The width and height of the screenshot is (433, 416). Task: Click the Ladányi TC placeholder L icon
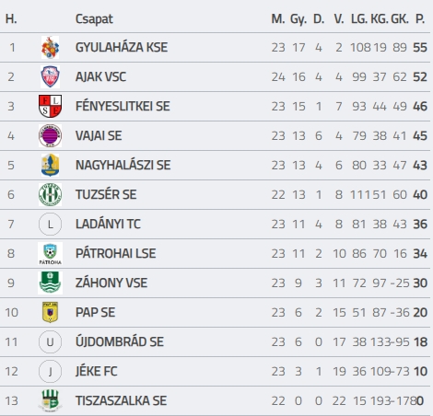tap(50, 224)
